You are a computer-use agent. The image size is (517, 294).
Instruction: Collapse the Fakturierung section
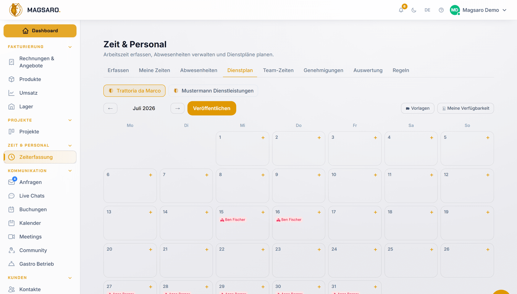pyautogui.click(x=70, y=47)
